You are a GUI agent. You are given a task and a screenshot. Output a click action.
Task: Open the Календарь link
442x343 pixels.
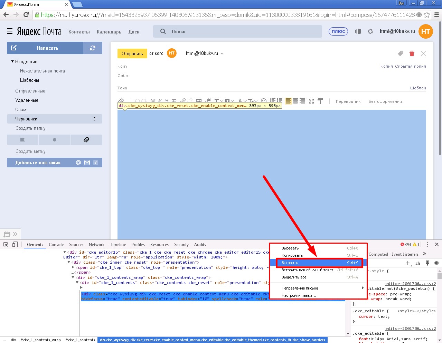(109, 32)
